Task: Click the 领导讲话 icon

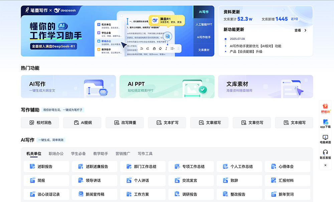Action: 80,180
